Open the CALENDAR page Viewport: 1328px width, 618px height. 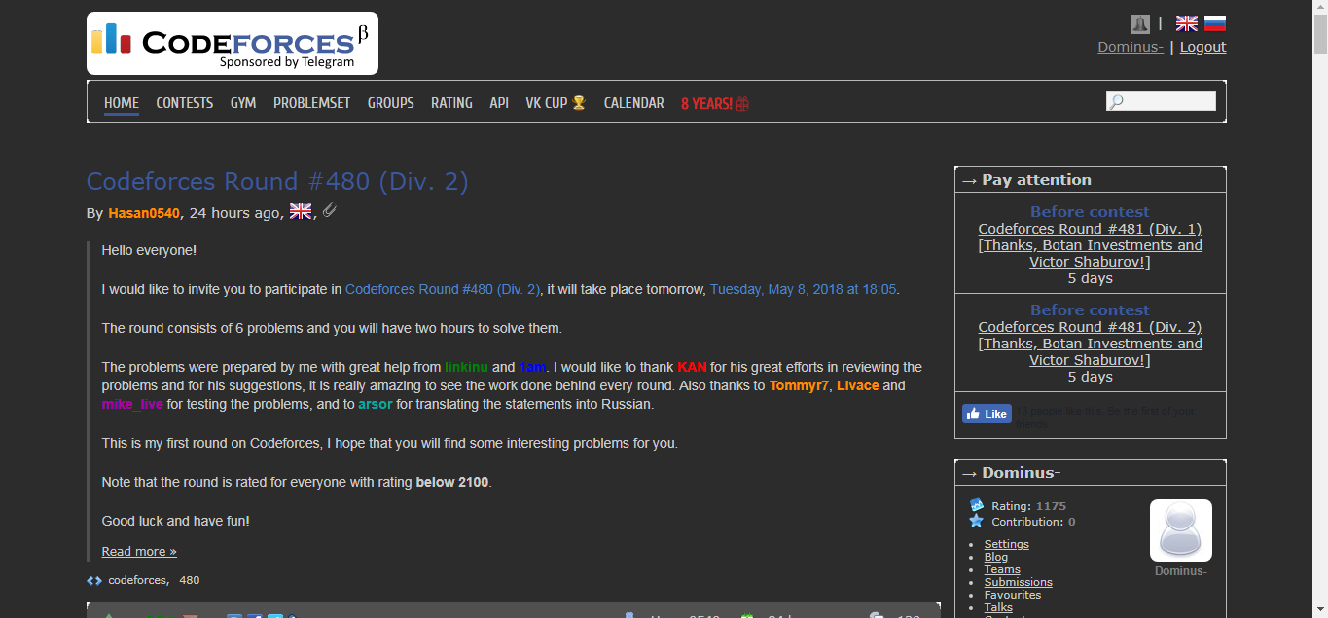pyautogui.click(x=633, y=102)
